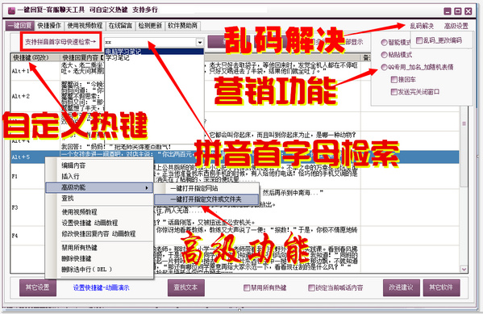483x314 pixels.
Task: Open the 高级设置 menu
Action: 456,26
